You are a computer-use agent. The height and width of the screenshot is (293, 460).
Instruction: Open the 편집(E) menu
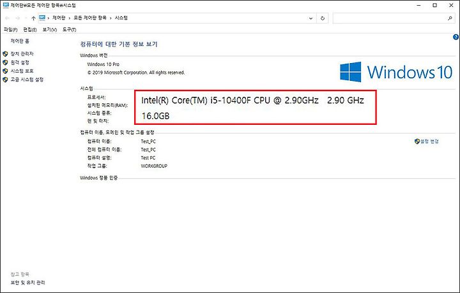[x=30, y=29]
